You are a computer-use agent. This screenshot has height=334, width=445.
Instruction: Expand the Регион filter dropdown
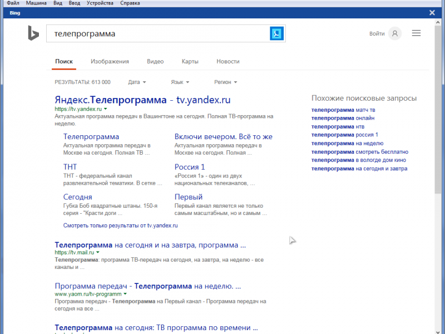click(x=226, y=82)
